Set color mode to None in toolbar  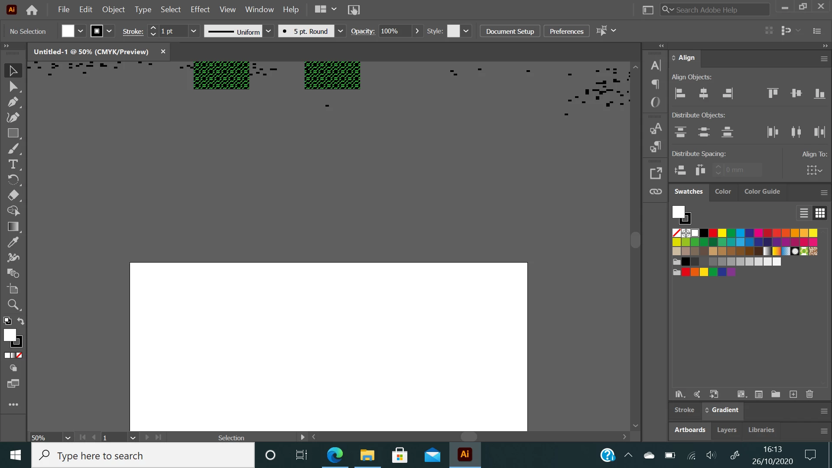point(19,355)
